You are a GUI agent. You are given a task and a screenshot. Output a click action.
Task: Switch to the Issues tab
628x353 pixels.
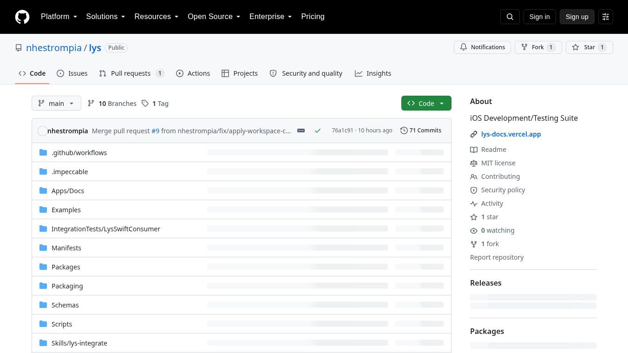coord(72,73)
